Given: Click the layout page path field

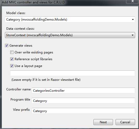Looking at the screenshot, I should (73, 73).
